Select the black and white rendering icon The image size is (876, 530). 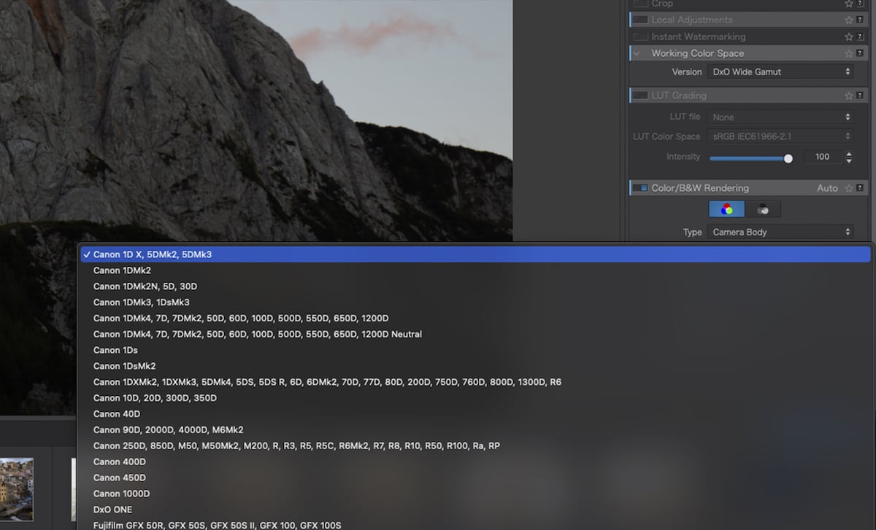click(x=764, y=209)
